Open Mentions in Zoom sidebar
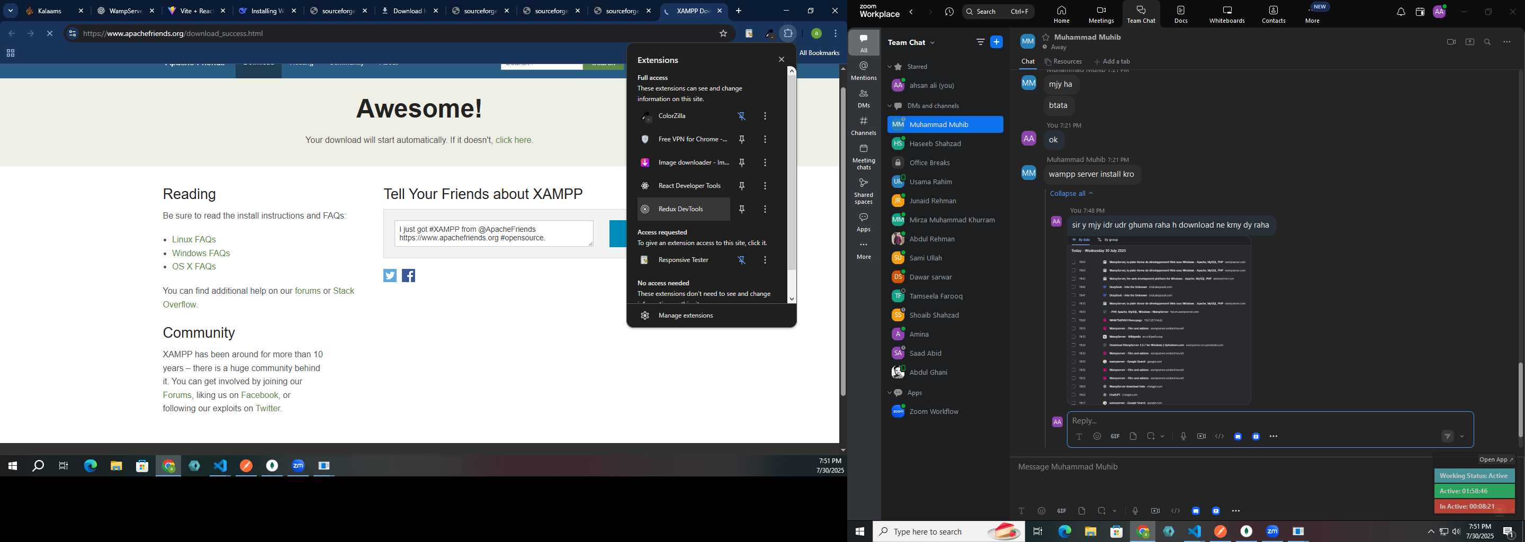This screenshot has height=542, width=1525. pyautogui.click(x=864, y=71)
